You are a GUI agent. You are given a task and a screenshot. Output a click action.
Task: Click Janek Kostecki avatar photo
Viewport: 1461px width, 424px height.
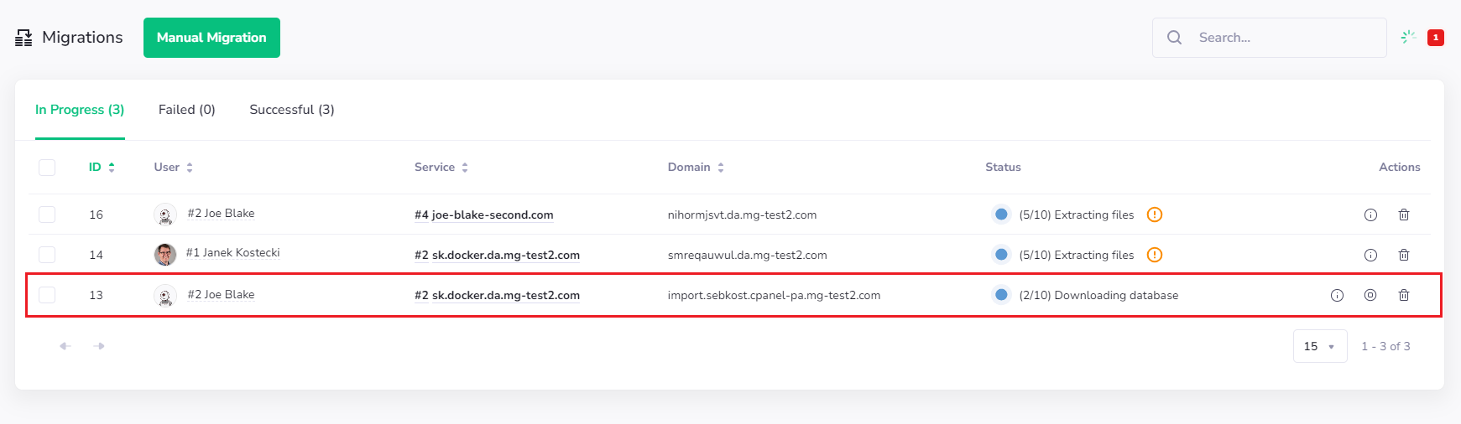[165, 255]
